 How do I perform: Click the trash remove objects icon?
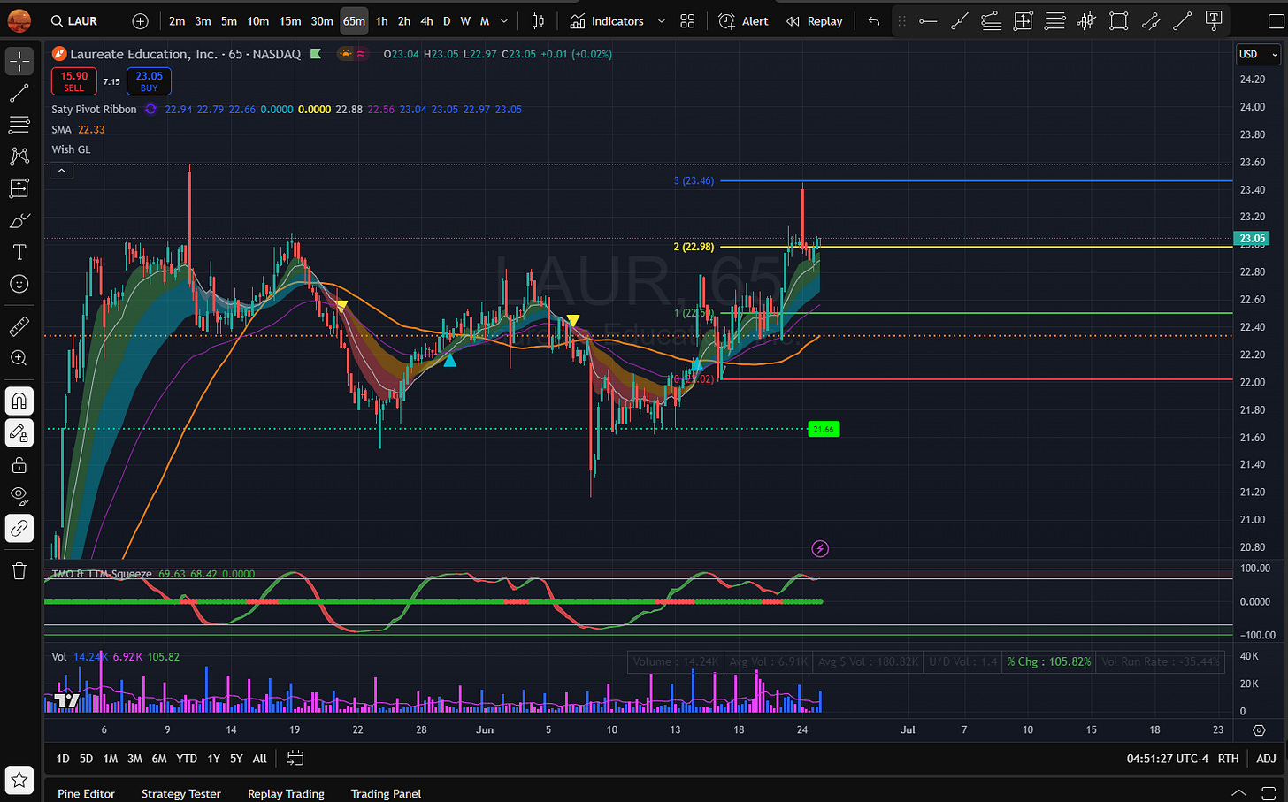pos(19,570)
